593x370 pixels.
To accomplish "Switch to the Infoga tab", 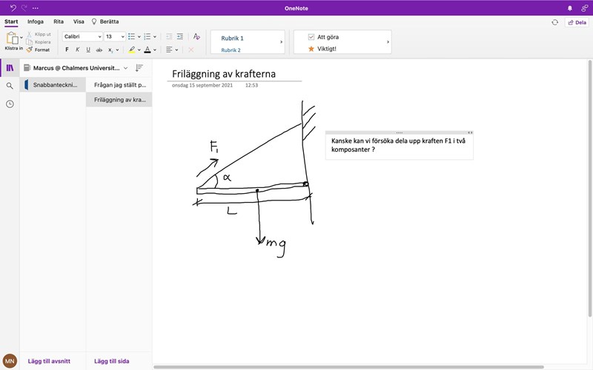I will pyautogui.click(x=36, y=21).
